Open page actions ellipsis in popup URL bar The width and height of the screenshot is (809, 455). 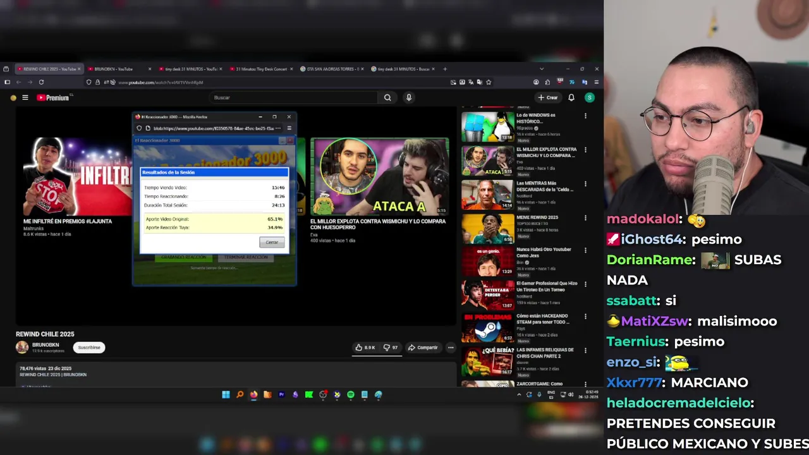[x=277, y=128]
